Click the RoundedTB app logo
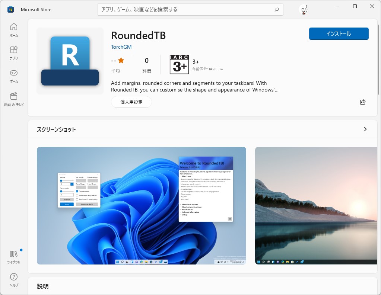 [x=69, y=60]
